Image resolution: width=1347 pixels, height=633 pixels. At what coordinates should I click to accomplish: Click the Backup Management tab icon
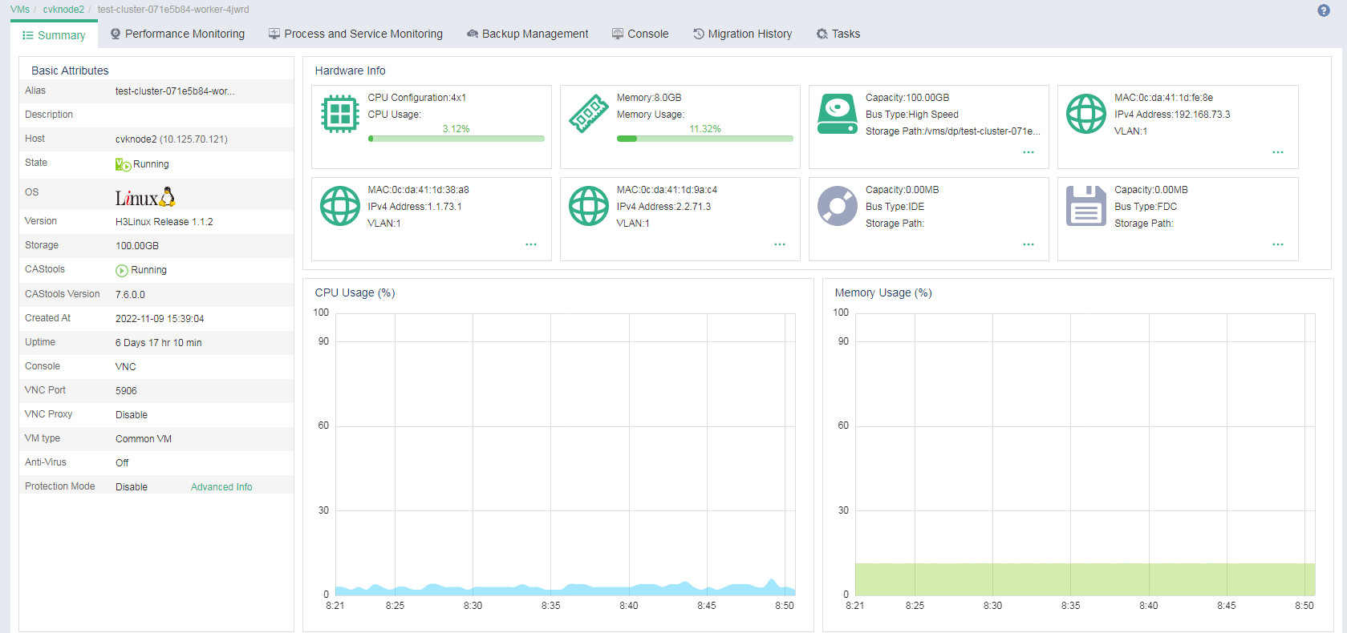click(x=473, y=34)
